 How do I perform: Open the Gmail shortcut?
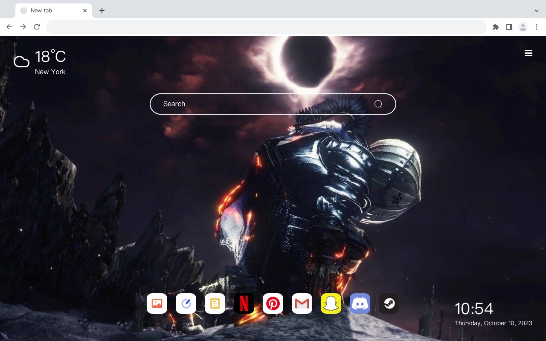click(302, 303)
